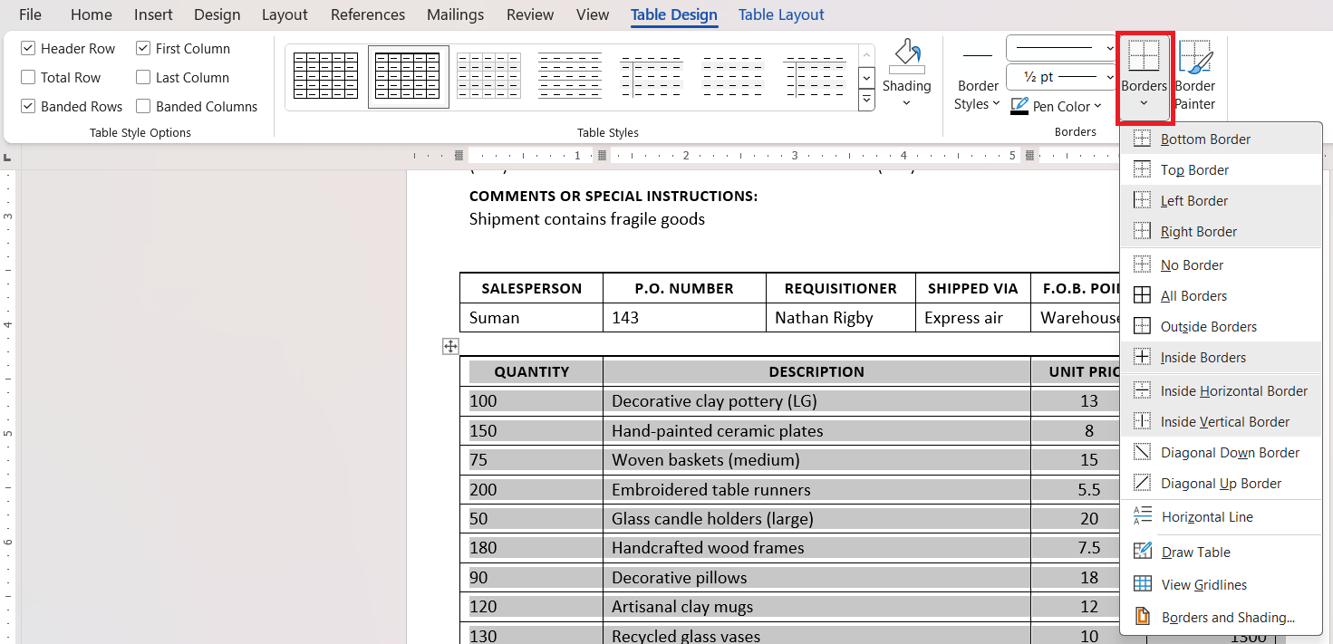Choose the first table style thumbnail
The height and width of the screenshot is (644, 1333).
coord(326,76)
